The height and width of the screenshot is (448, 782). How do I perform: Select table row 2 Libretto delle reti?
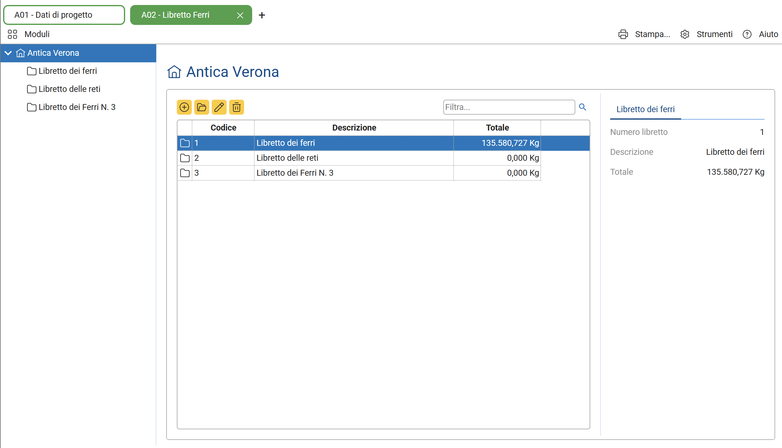287,158
